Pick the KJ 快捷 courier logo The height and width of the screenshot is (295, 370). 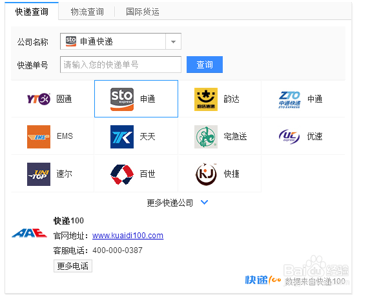[206, 174]
